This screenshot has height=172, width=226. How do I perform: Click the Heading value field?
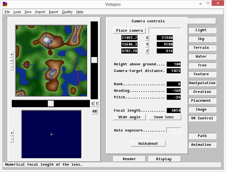pos(173,91)
